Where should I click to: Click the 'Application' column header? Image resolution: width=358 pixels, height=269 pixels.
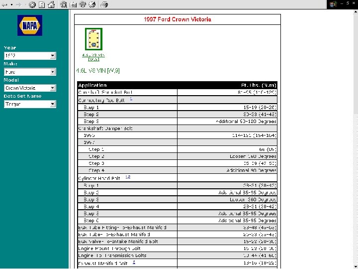92,85
